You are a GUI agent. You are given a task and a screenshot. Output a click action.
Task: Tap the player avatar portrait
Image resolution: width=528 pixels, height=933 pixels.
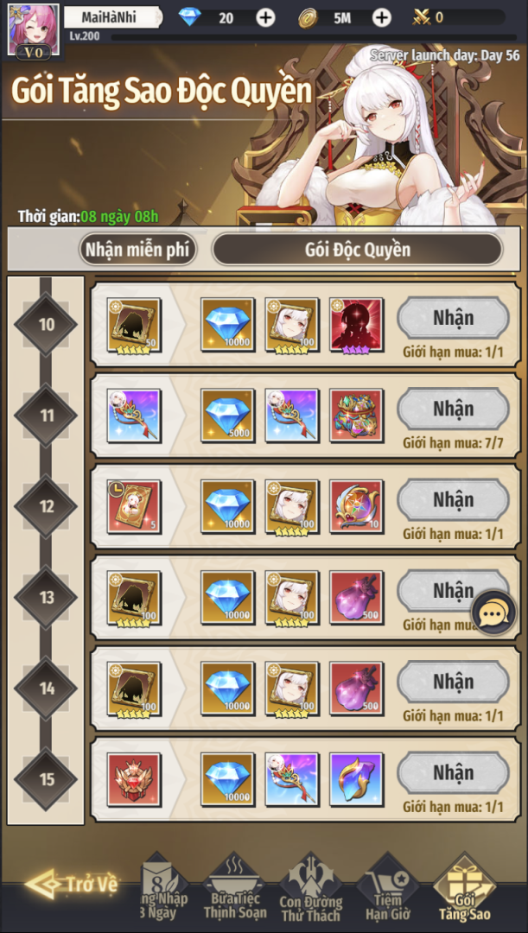point(33,30)
